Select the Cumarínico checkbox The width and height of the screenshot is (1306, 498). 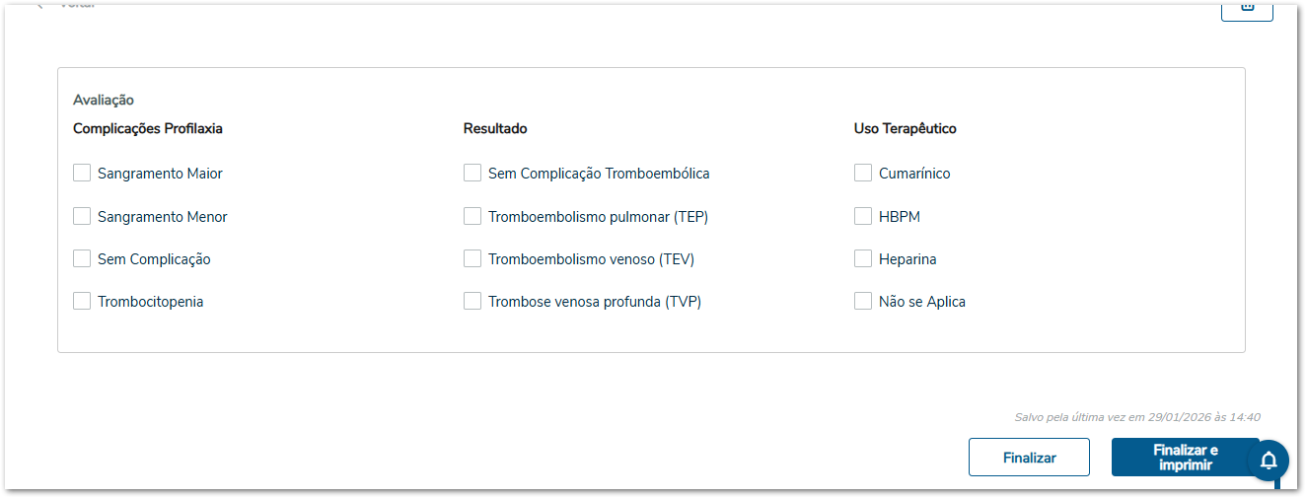[x=863, y=174]
